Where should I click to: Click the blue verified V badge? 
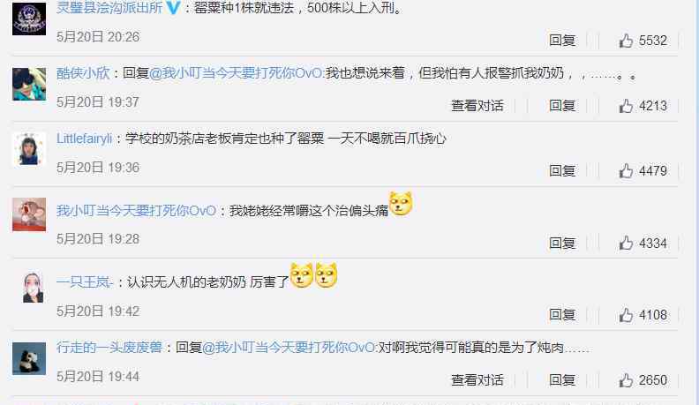pos(173,8)
